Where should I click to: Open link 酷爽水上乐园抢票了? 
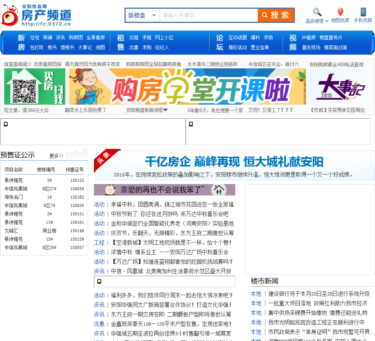pyautogui.click(x=86, y=110)
